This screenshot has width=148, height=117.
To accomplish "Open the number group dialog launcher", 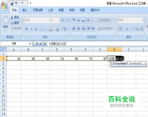I will tap(142, 36).
